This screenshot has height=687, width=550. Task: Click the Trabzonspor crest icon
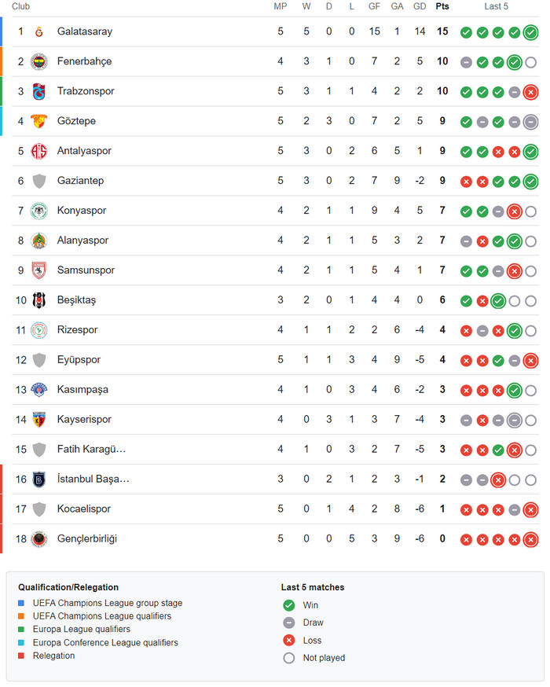[x=39, y=91]
